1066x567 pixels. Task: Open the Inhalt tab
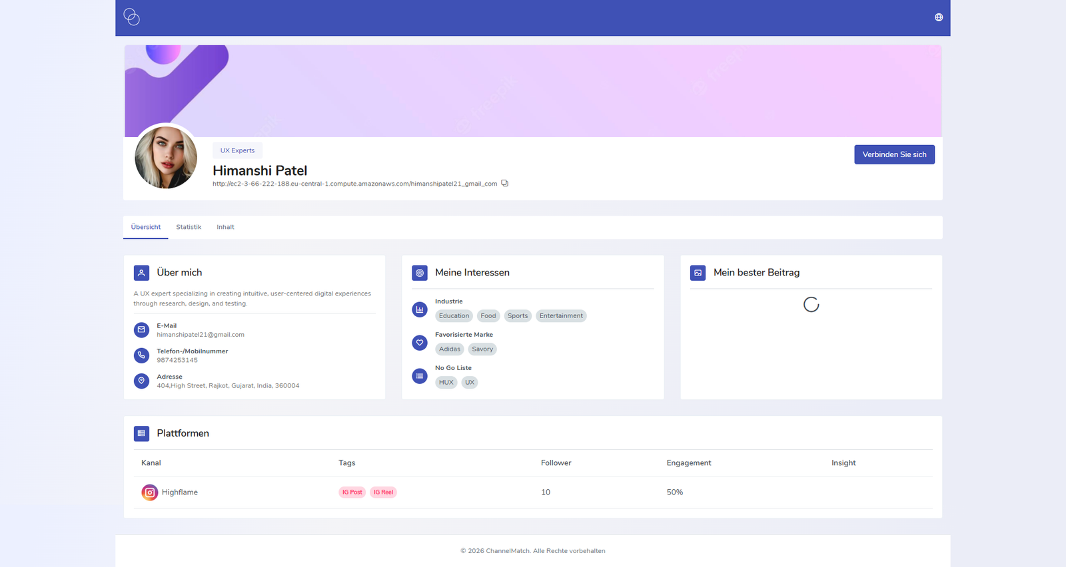click(x=225, y=227)
